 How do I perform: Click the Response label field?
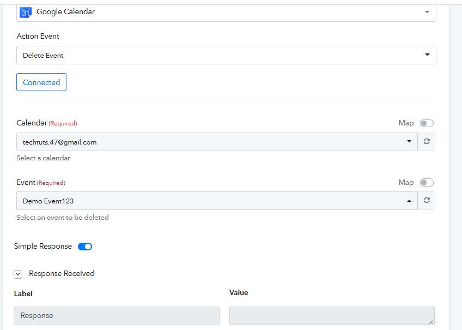click(117, 316)
